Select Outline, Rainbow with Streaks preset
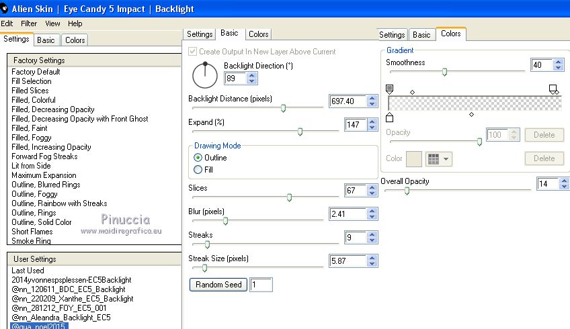Image resolution: width=570 pixels, height=329 pixels. click(x=59, y=203)
